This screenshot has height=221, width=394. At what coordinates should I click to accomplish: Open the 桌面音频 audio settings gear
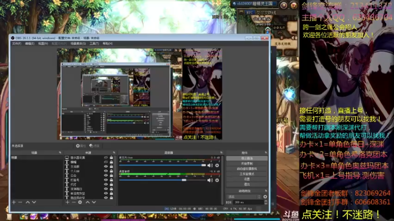pos(217,180)
